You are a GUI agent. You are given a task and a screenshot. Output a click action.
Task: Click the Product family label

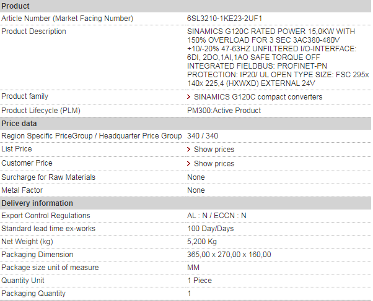point(25,96)
